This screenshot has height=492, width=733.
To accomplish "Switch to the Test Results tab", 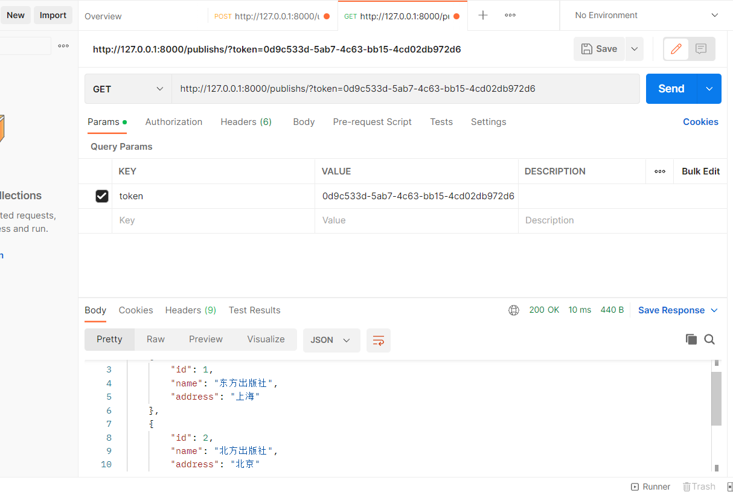I will click(x=254, y=310).
